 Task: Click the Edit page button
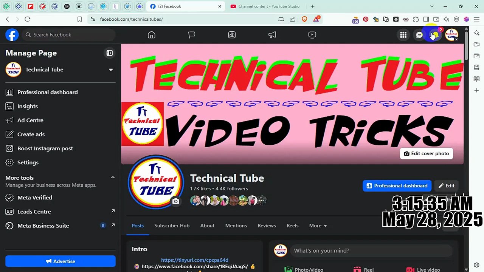[x=446, y=186]
